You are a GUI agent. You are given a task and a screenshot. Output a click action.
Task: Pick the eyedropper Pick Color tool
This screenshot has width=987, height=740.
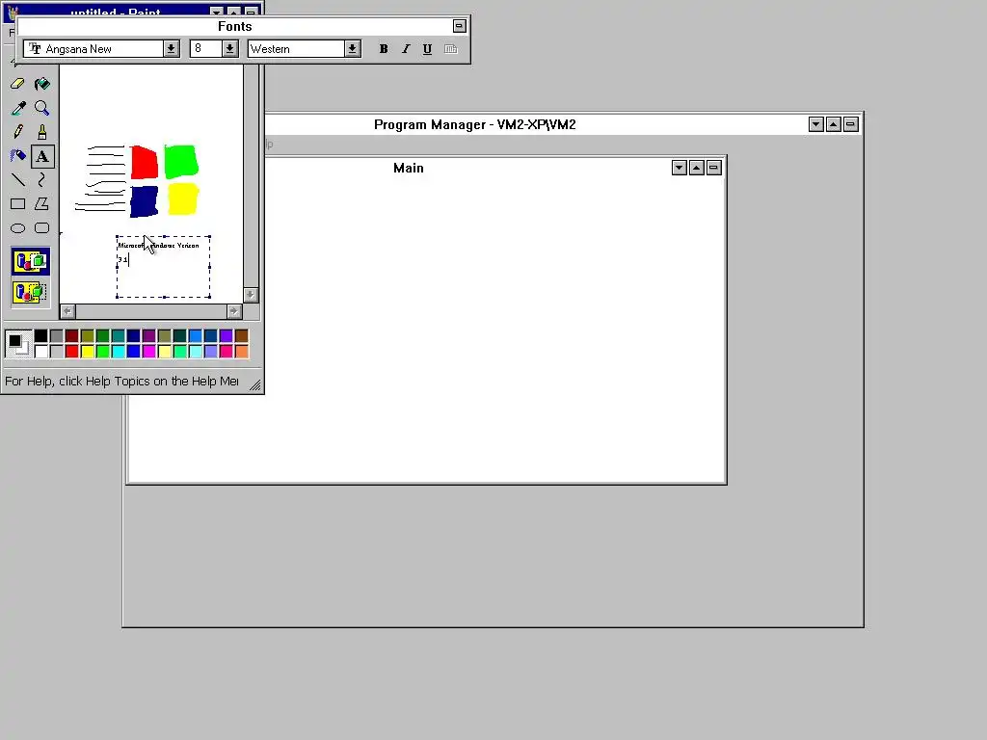tap(17, 108)
